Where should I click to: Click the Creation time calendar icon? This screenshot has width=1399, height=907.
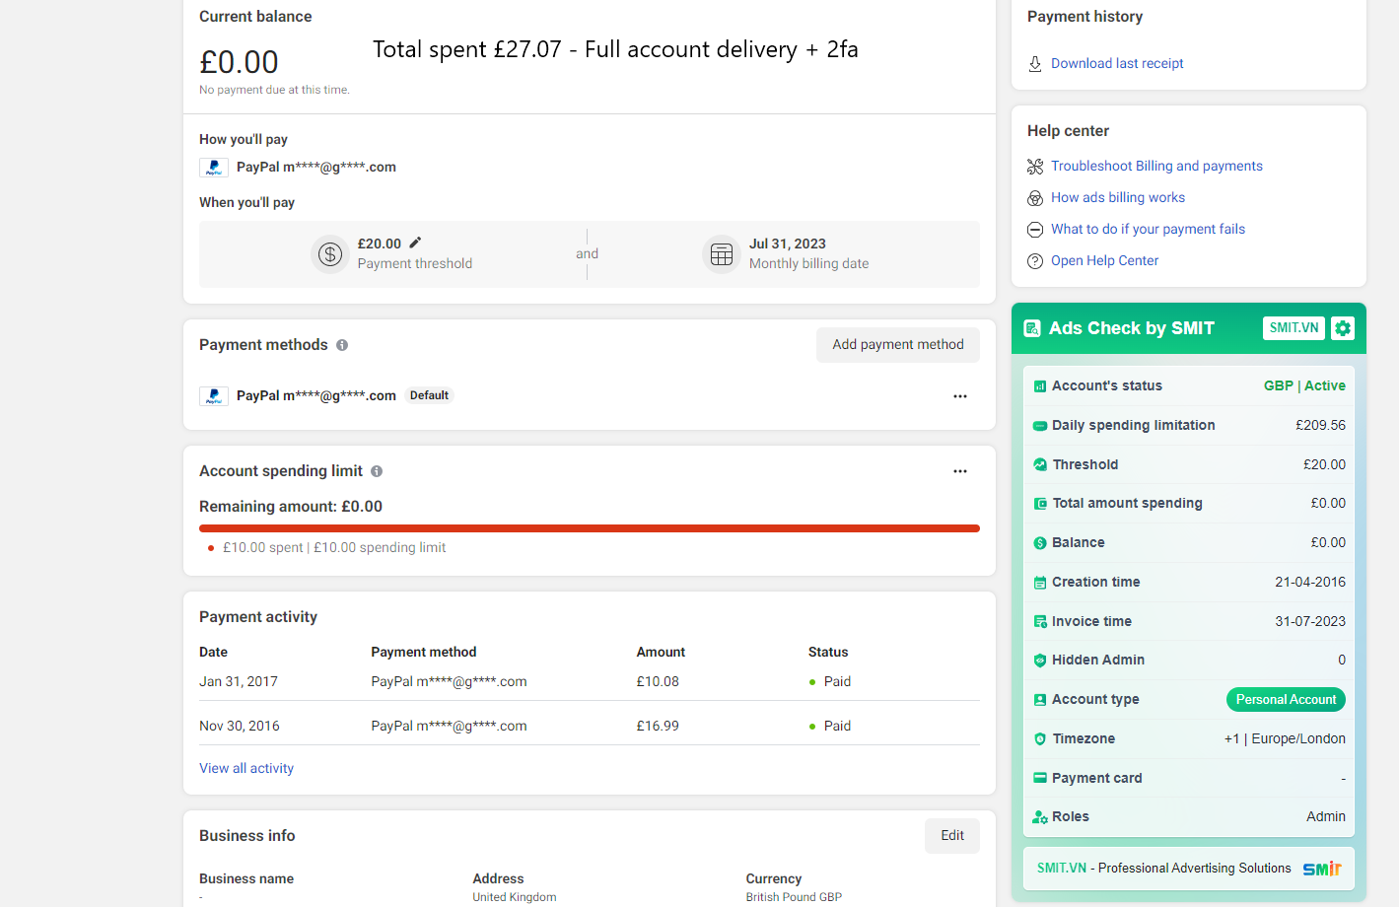click(x=1039, y=583)
